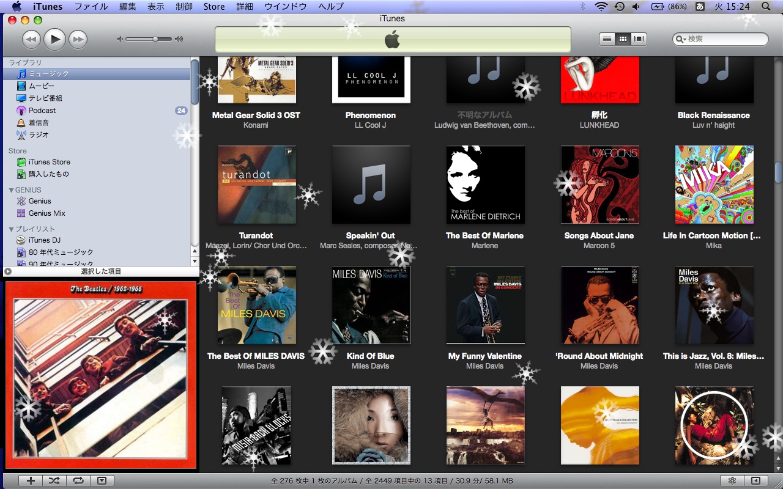Select 着信音 in the sidebar
Viewport: 783px width, 489px height.
97,123
